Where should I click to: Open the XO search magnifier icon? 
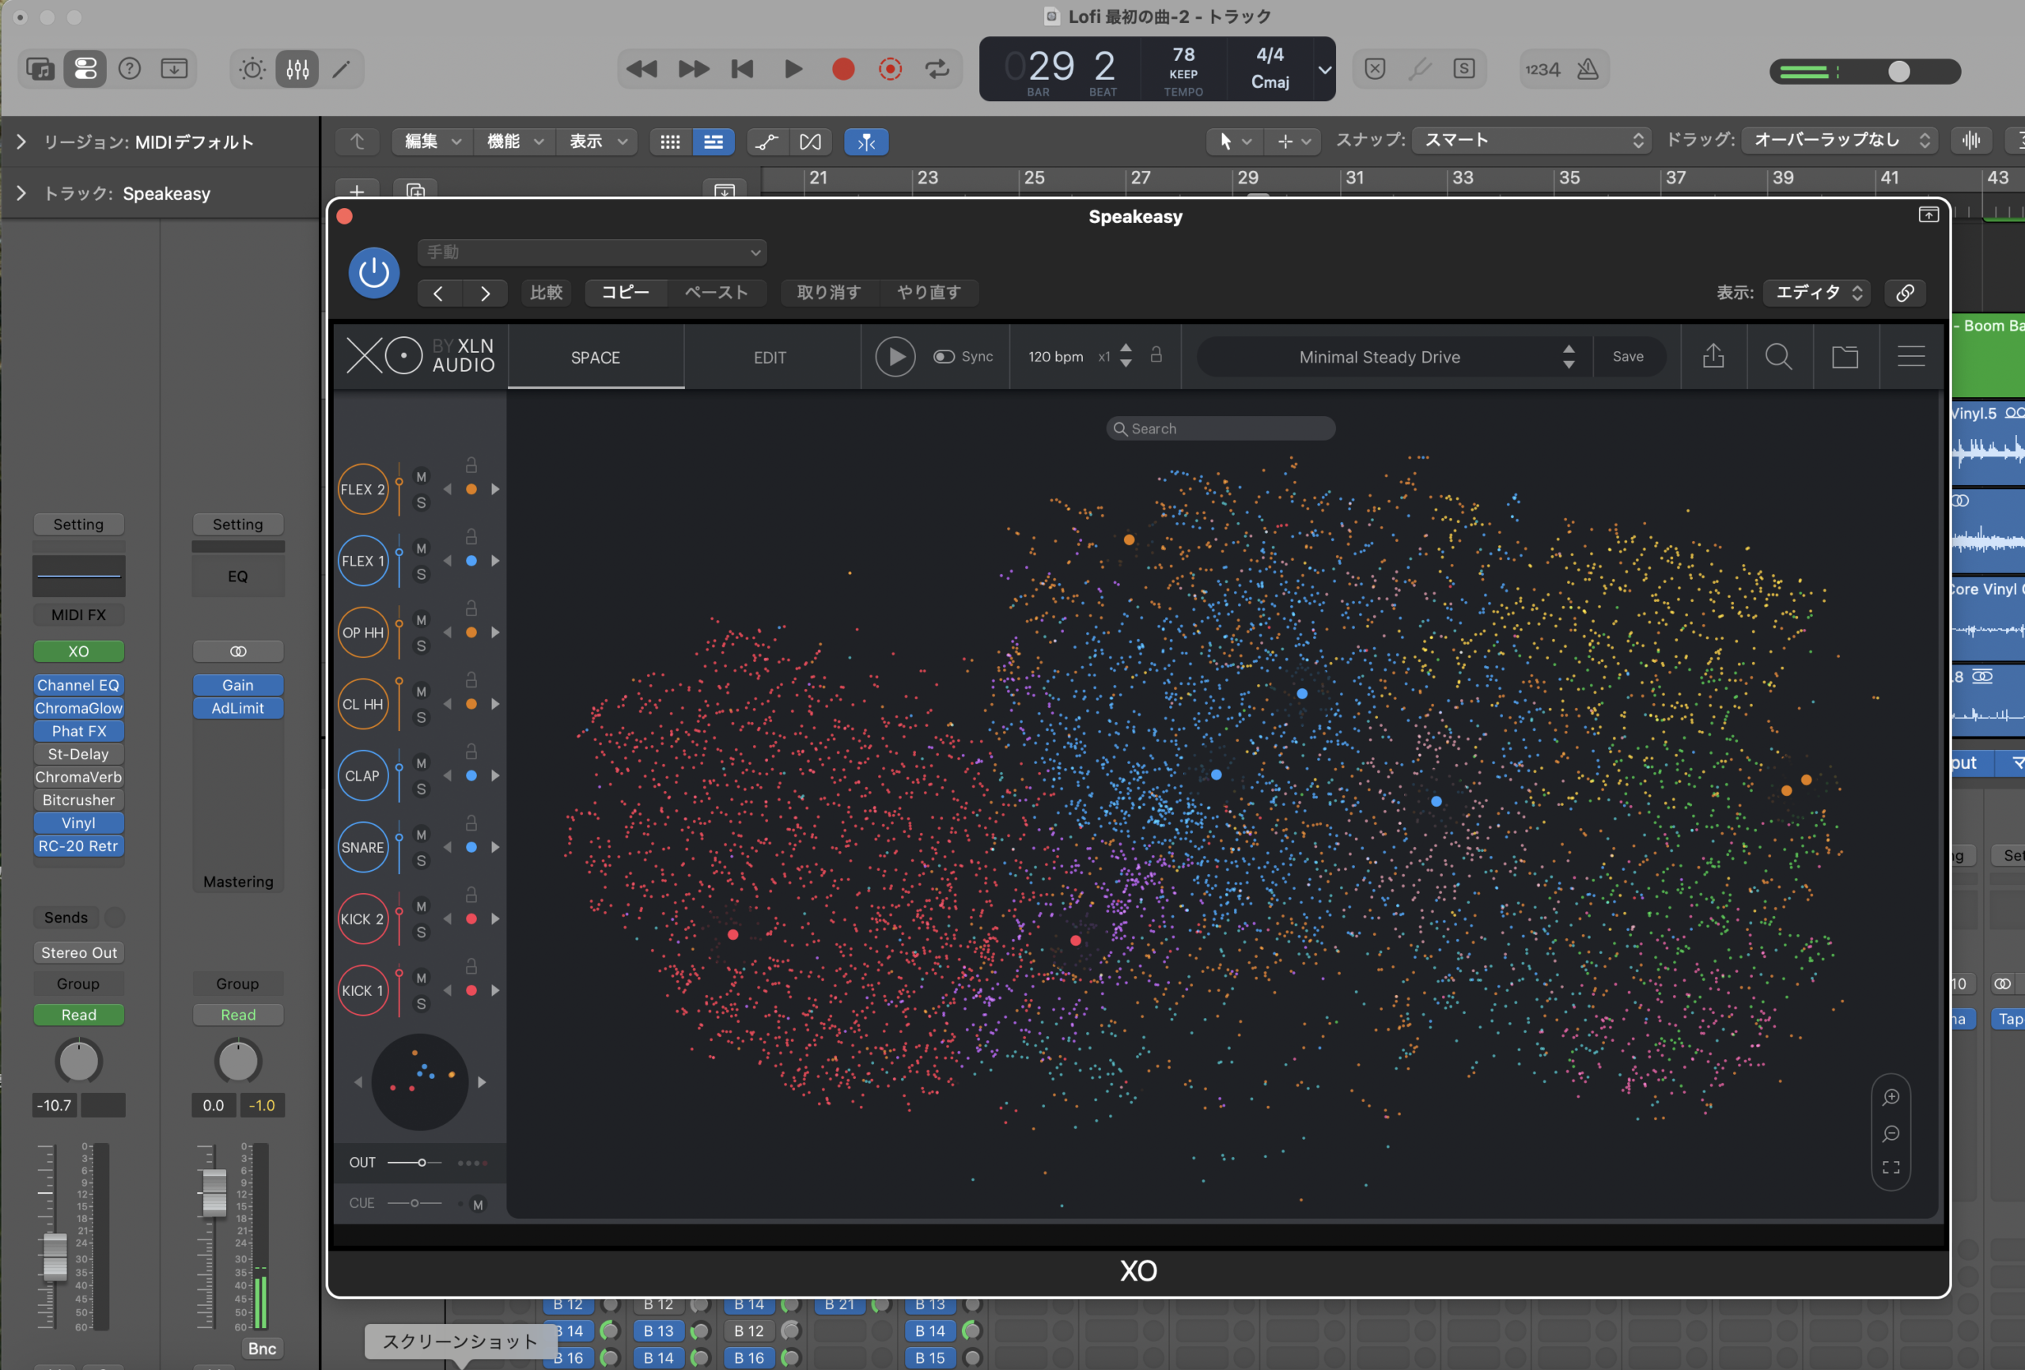tap(1778, 357)
